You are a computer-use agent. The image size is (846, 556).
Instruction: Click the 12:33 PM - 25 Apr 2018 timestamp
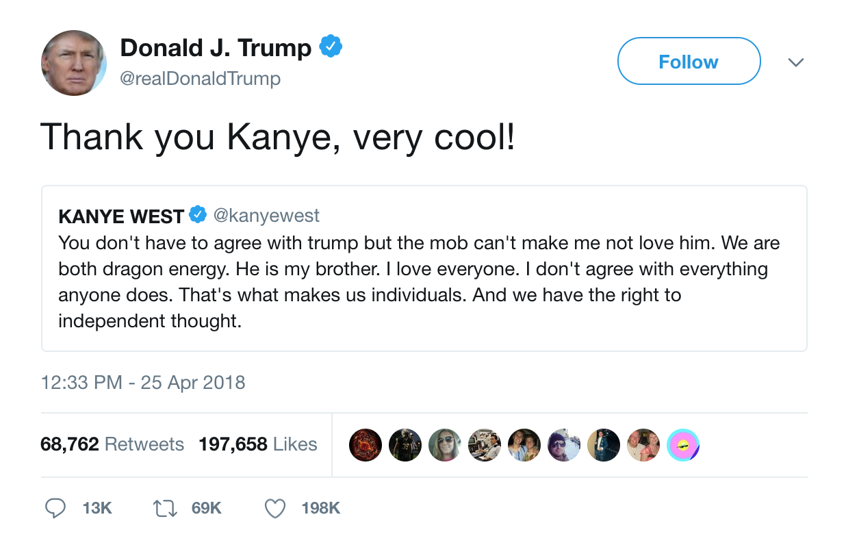143,382
